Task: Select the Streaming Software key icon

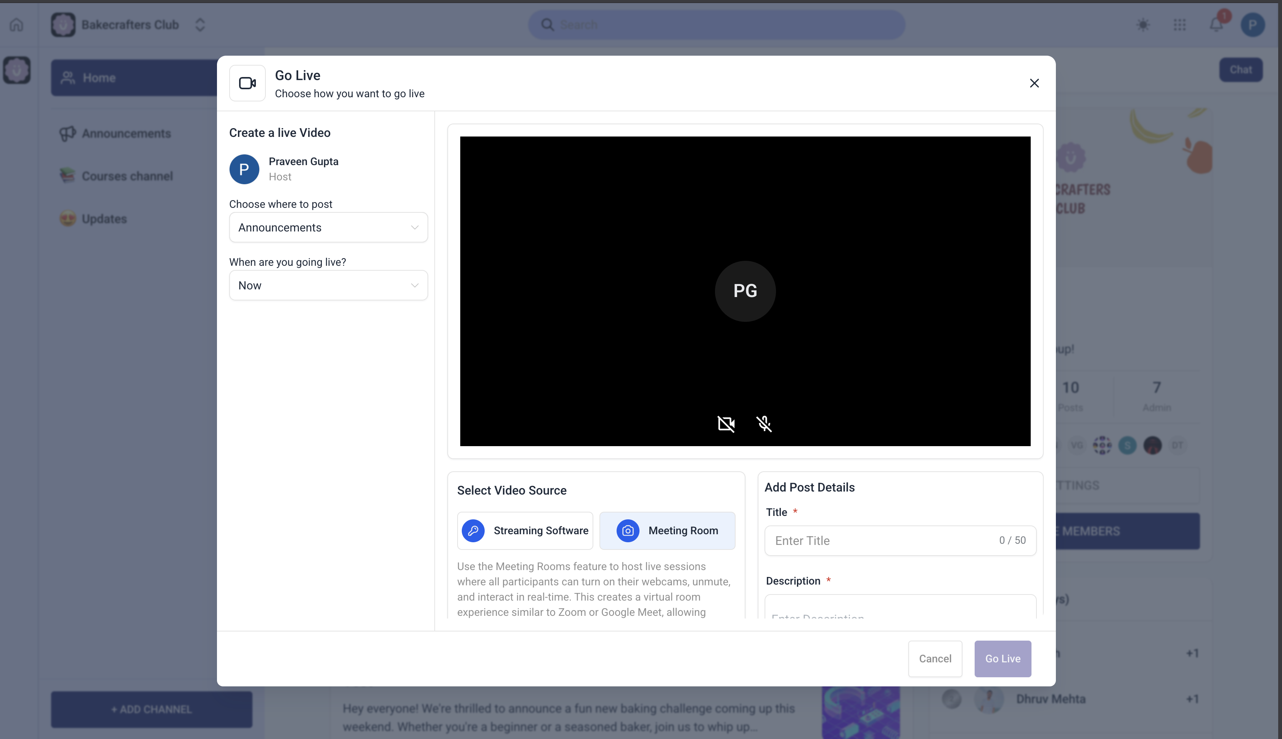Action: pyautogui.click(x=473, y=530)
